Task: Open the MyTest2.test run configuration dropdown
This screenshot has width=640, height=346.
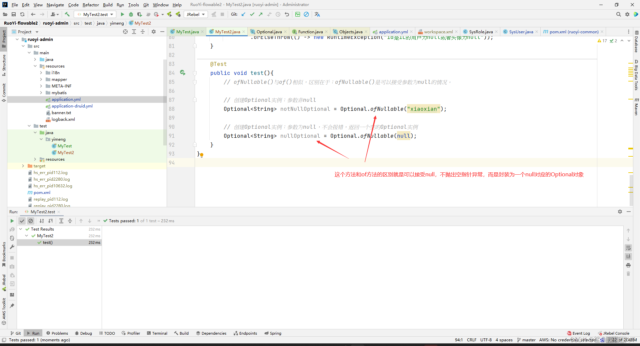Action: point(95,14)
